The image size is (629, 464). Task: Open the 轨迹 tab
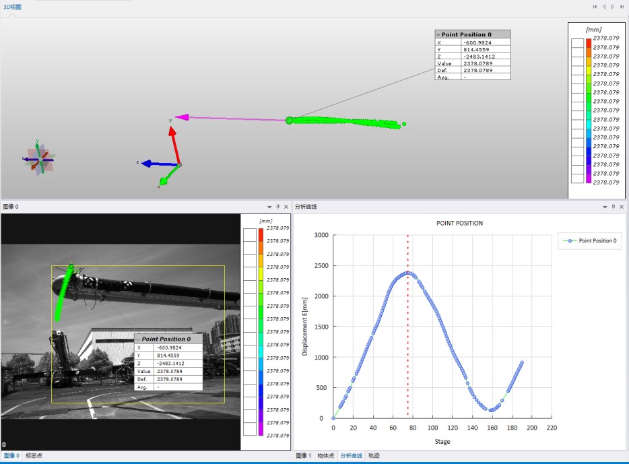click(373, 456)
